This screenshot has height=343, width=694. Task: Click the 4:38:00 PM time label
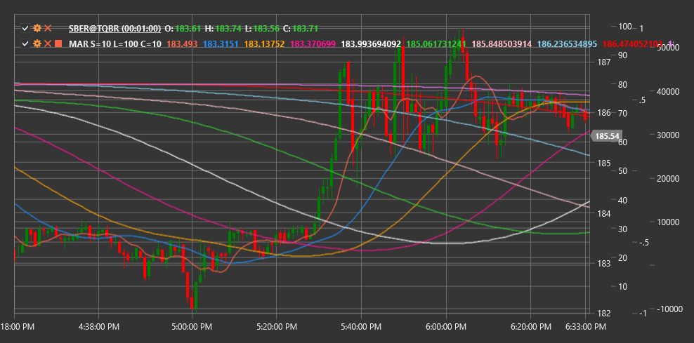[x=98, y=327]
